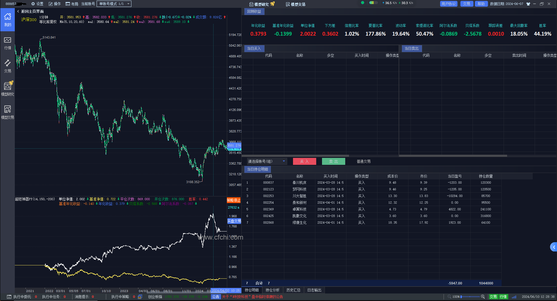557x301 pixels.
Task: Expand the 单账号模式 account mode dropdown
Action: click(114, 4)
